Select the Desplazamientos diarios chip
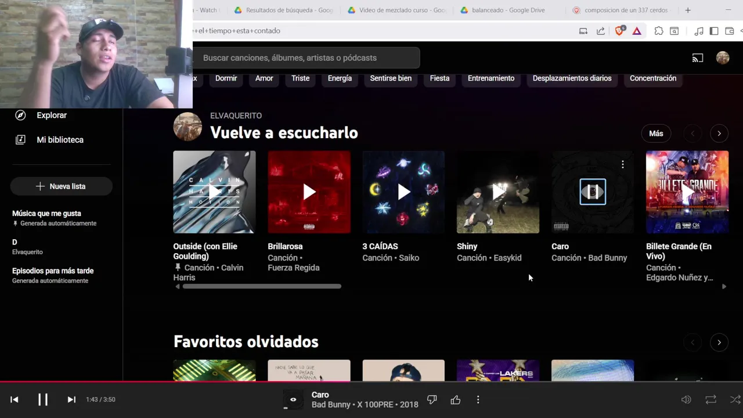 tap(572, 78)
